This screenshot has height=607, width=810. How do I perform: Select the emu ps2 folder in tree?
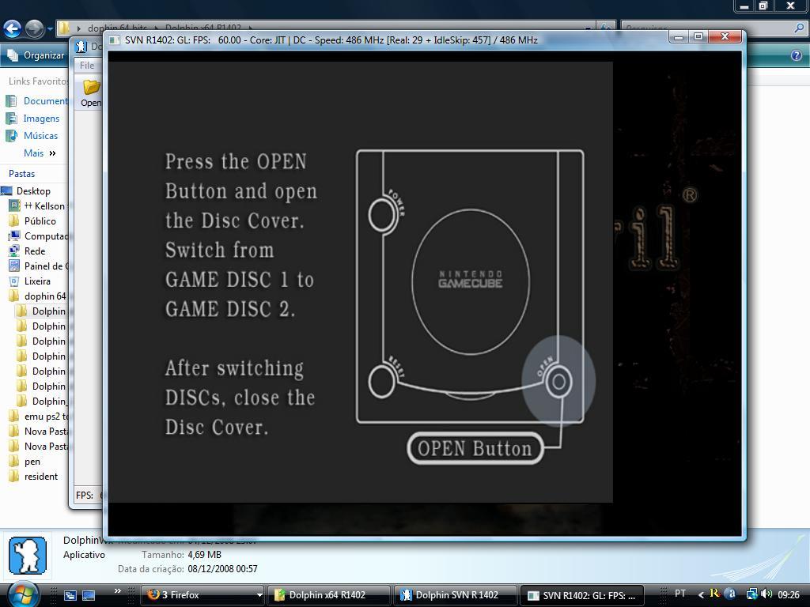(x=39, y=416)
